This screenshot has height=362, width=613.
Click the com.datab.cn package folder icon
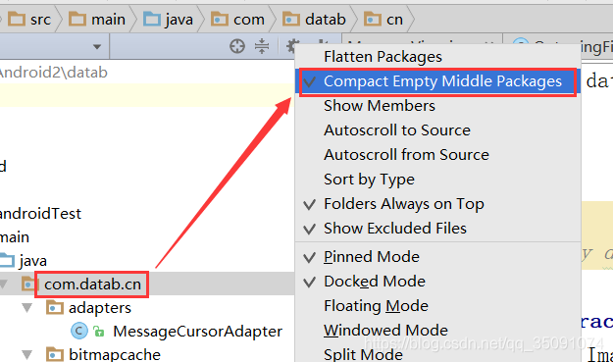[28, 284]
